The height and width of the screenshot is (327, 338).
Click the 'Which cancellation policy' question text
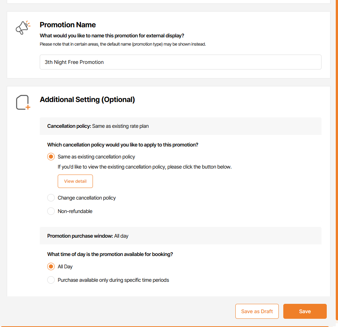click(x=123, y=145)
